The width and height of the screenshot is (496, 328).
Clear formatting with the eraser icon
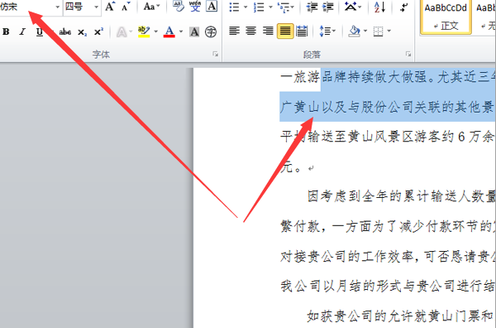179,7
